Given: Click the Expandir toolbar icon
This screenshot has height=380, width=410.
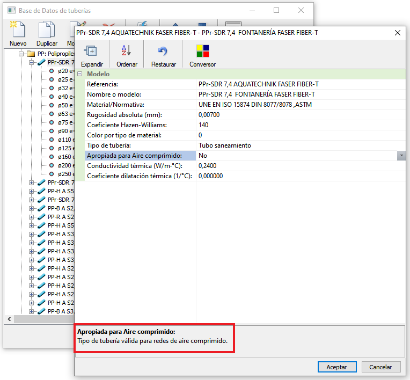Looking at the screenshot, I should pos(91,51).
